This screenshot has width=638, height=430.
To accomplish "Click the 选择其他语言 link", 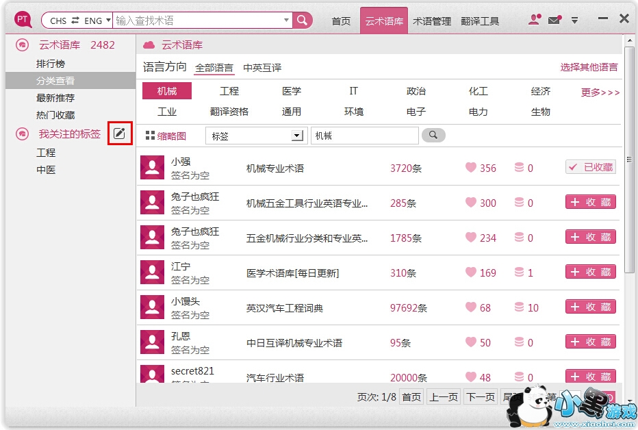I will click(x=589, y=67).
